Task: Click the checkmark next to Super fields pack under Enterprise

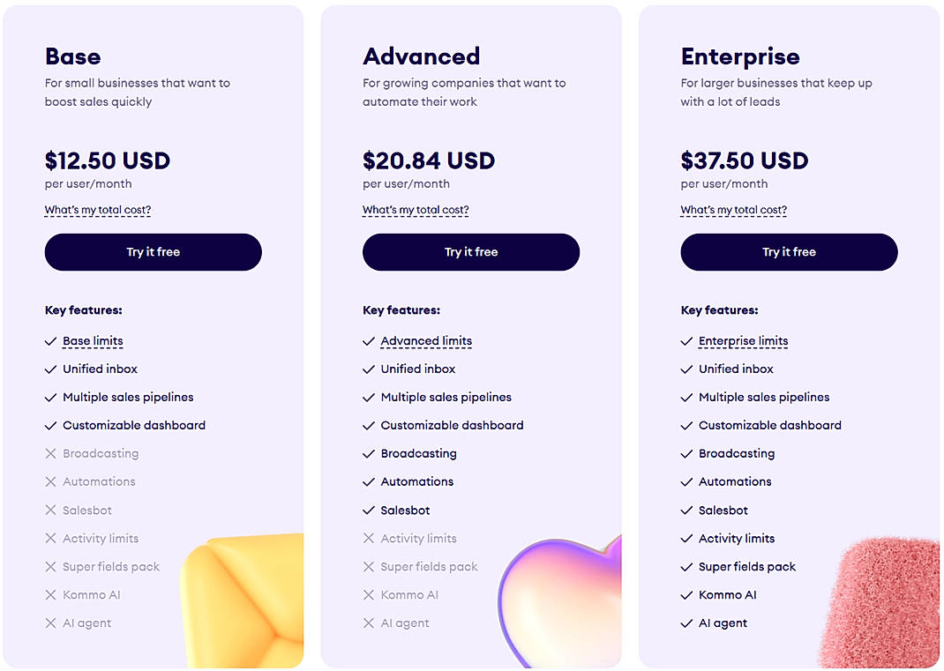Action: (x=686, y=566)
